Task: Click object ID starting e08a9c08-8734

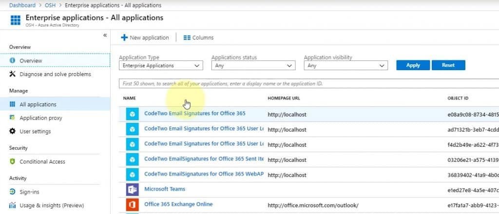Action: tap(473, 115)
